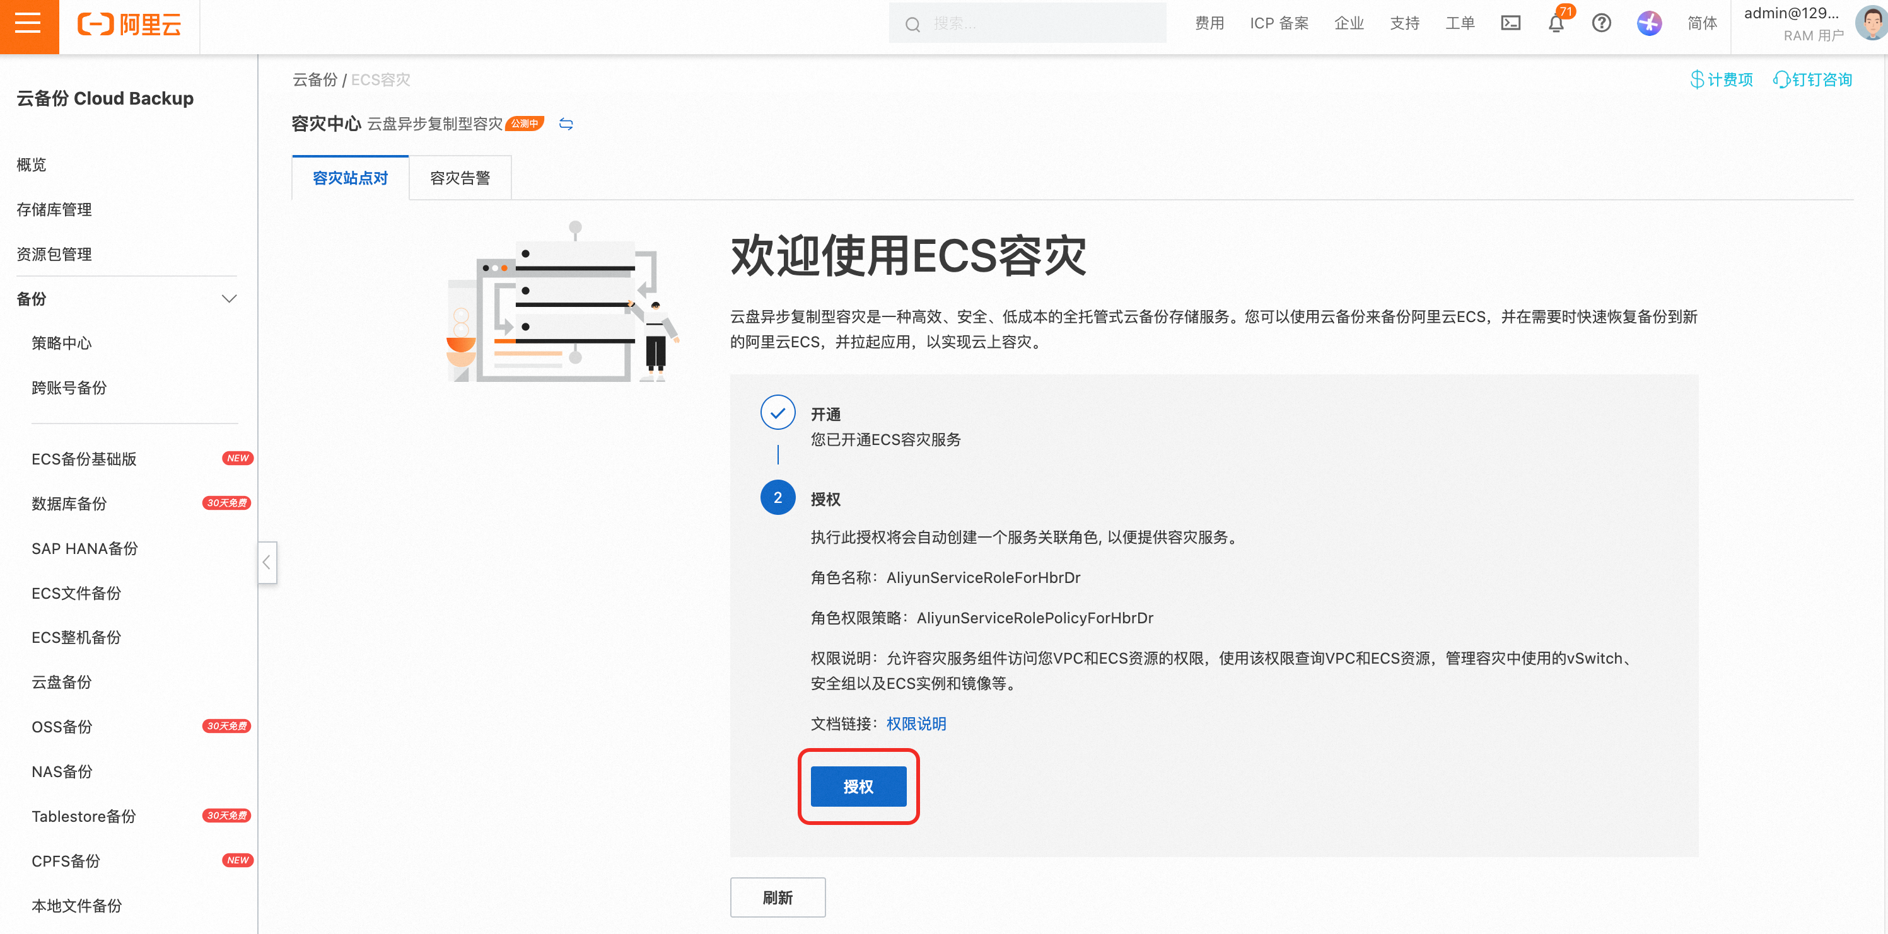The height and width of the screenshot is (934, 1888).
Task: Open CPFS备份 in the sidebar
Action: click(x=65, y=861)
